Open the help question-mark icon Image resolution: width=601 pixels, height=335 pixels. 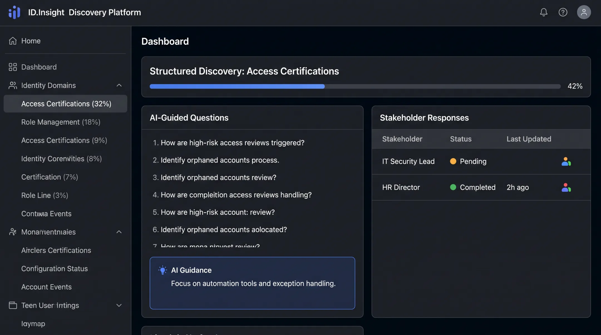click(x=563, y=12)
